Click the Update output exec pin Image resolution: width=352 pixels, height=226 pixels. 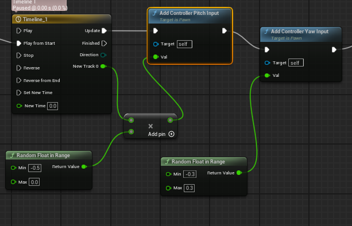(104, 31)
